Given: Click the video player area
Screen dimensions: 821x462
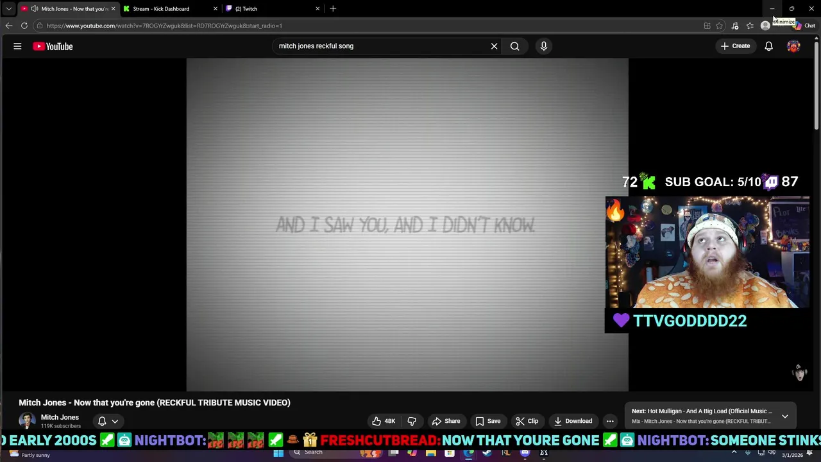Looking at the screenshot, I should coord(407,225).
